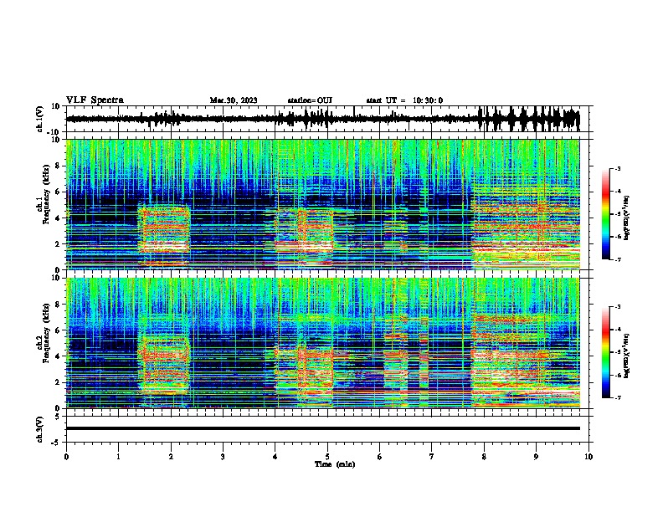663x512 pixels.
Task: Click the 'station=OUI' header label
Action: tap(310, 100)
